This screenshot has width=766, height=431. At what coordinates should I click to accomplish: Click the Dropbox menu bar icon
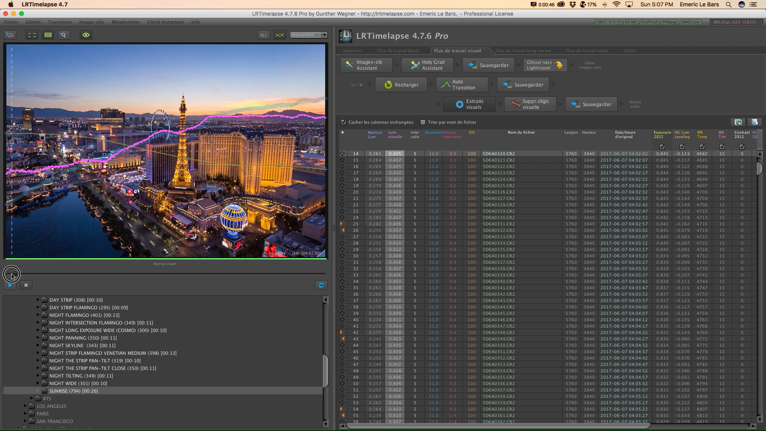[573, 4]
